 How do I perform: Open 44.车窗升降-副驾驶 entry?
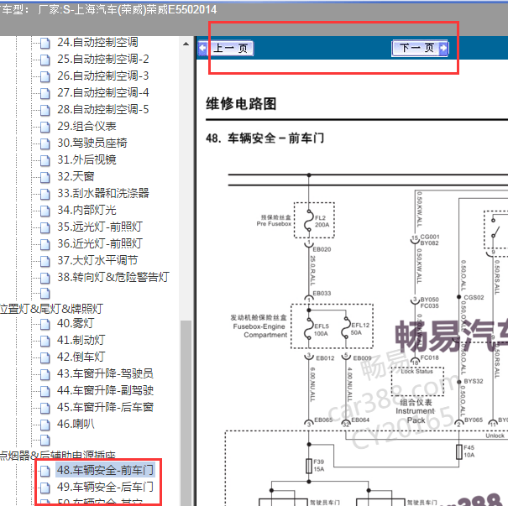(105, 391)
